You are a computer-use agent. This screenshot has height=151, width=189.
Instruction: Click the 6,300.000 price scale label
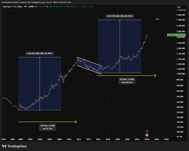(181, 26)
